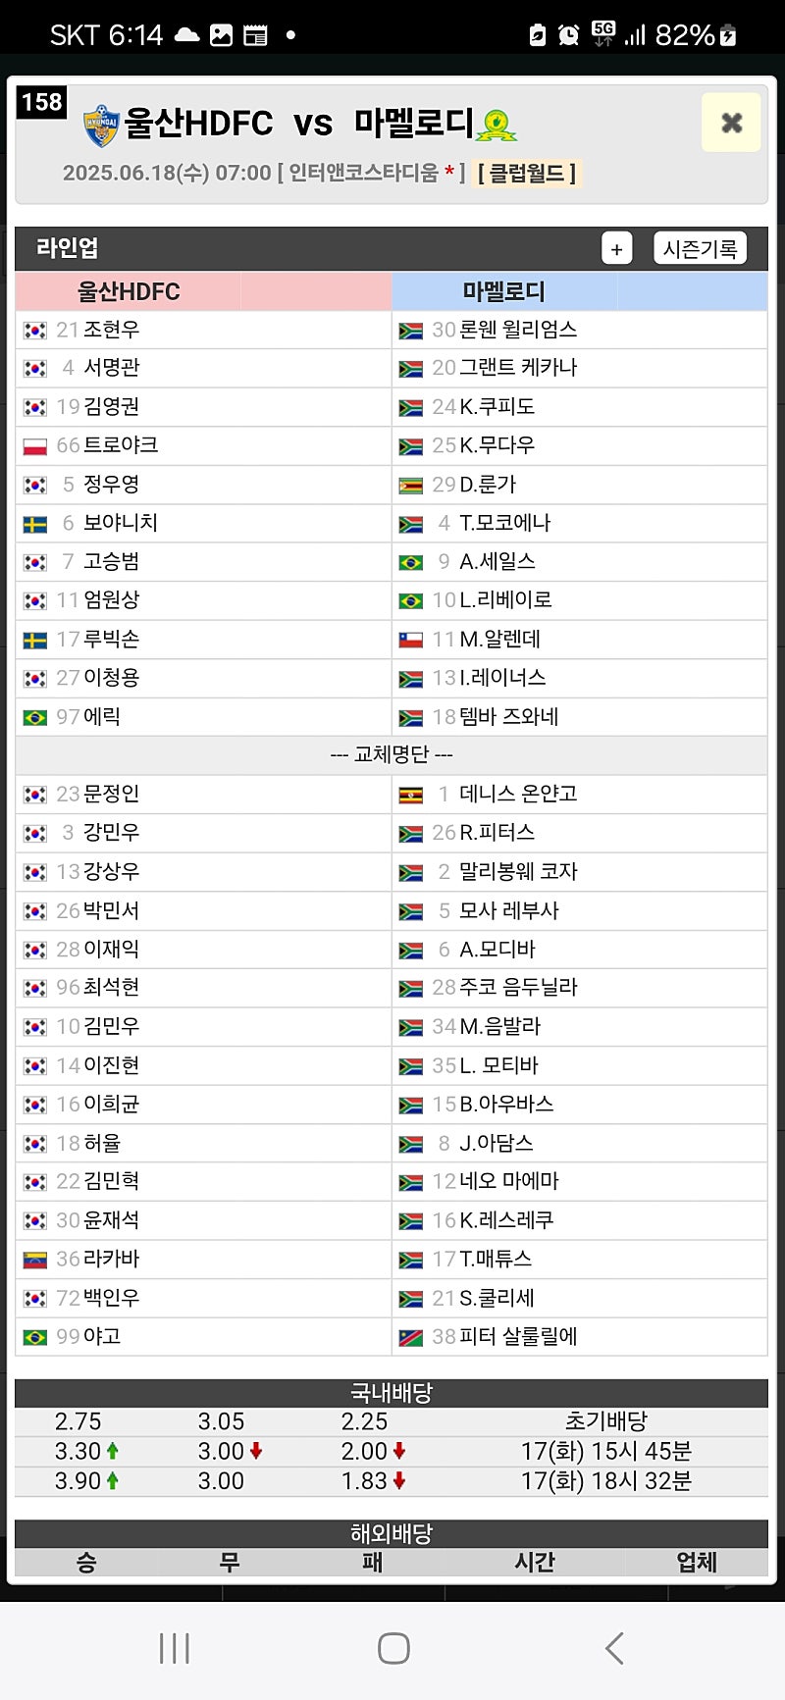The height and width of the screenshot is (1700, 785).
Task: Tap the Poland flag next to 트로야크
Action: pyautogui.click(x=35, y=446)
